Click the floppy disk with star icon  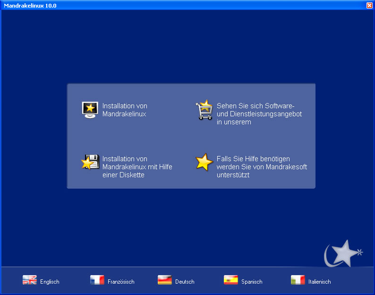point(90,162)
